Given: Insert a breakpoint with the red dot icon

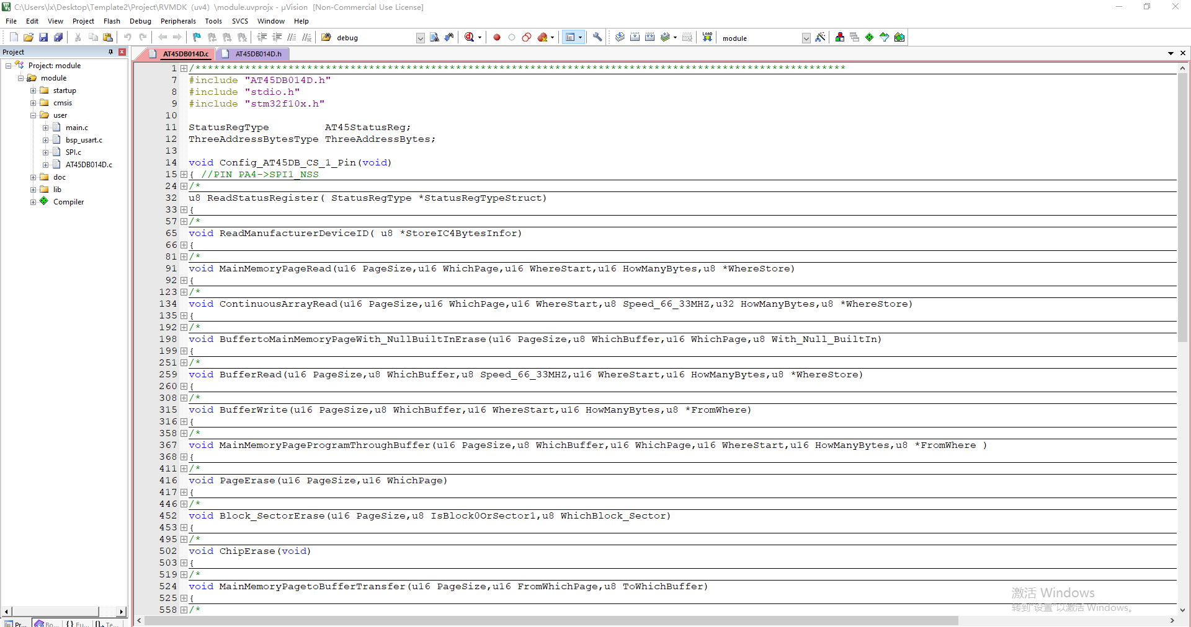Looking at the screenshot, I should coord(497,37).
